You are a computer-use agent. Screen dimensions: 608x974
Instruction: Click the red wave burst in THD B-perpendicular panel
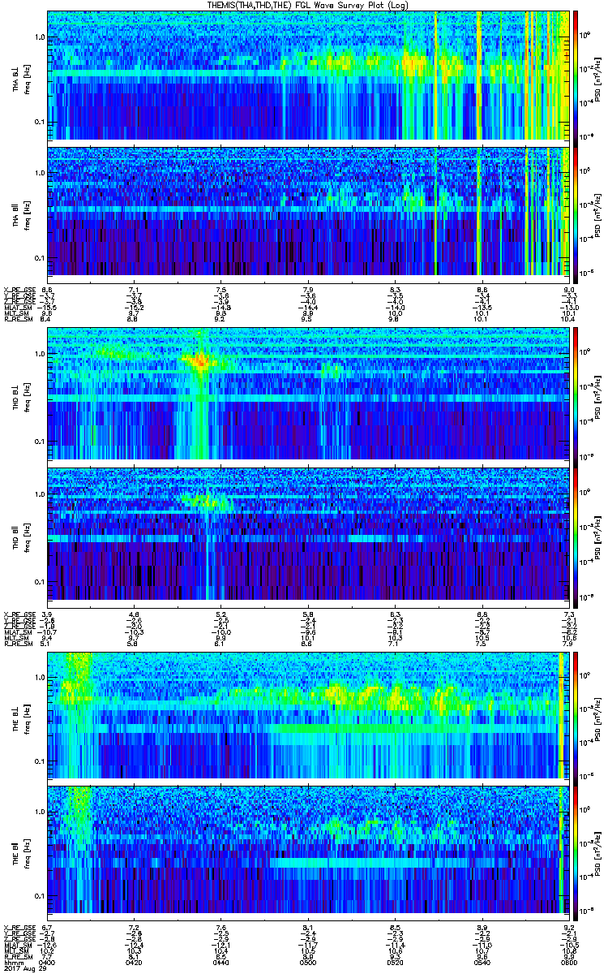(199, 361)
